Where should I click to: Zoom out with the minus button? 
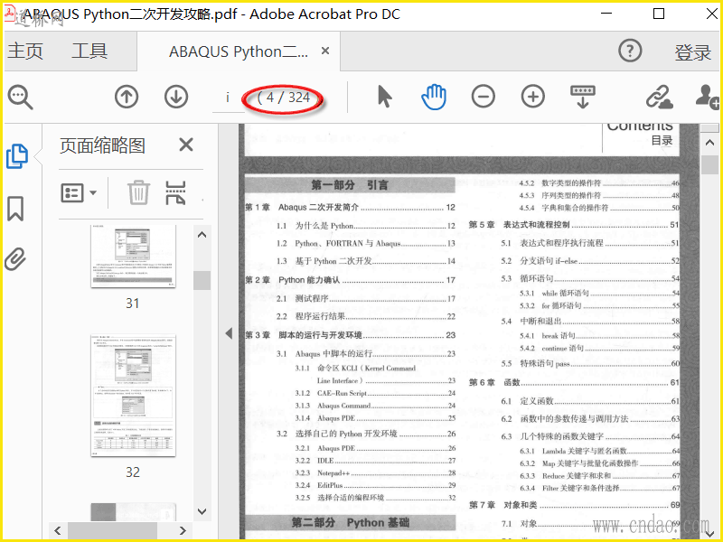click(x=484, y=97)
